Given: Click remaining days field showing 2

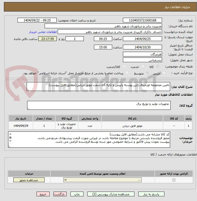Looking at the screenshot, I should (75, 39).
